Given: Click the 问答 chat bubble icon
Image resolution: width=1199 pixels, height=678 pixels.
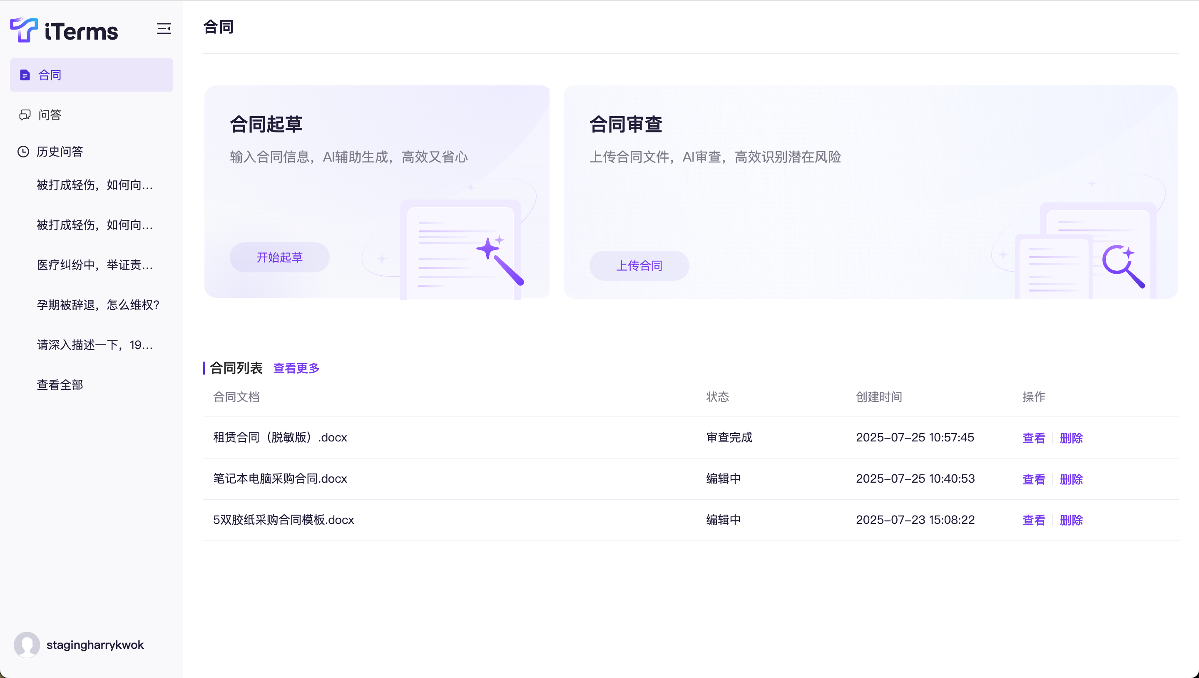Looking at the screenshot, I should click(25, 115).
